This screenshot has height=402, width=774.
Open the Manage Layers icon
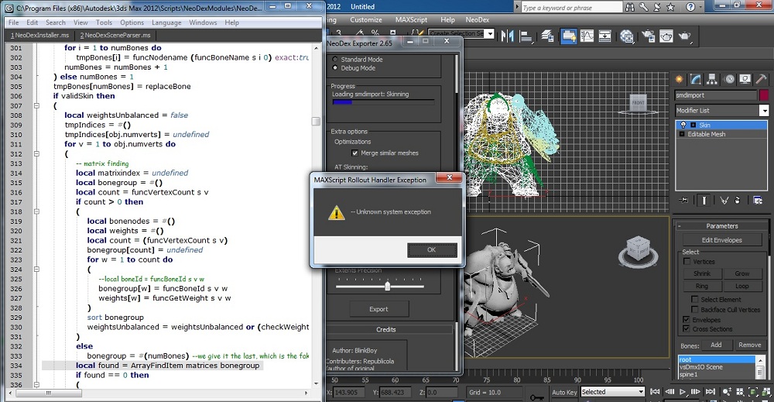[x=547, y=36]
